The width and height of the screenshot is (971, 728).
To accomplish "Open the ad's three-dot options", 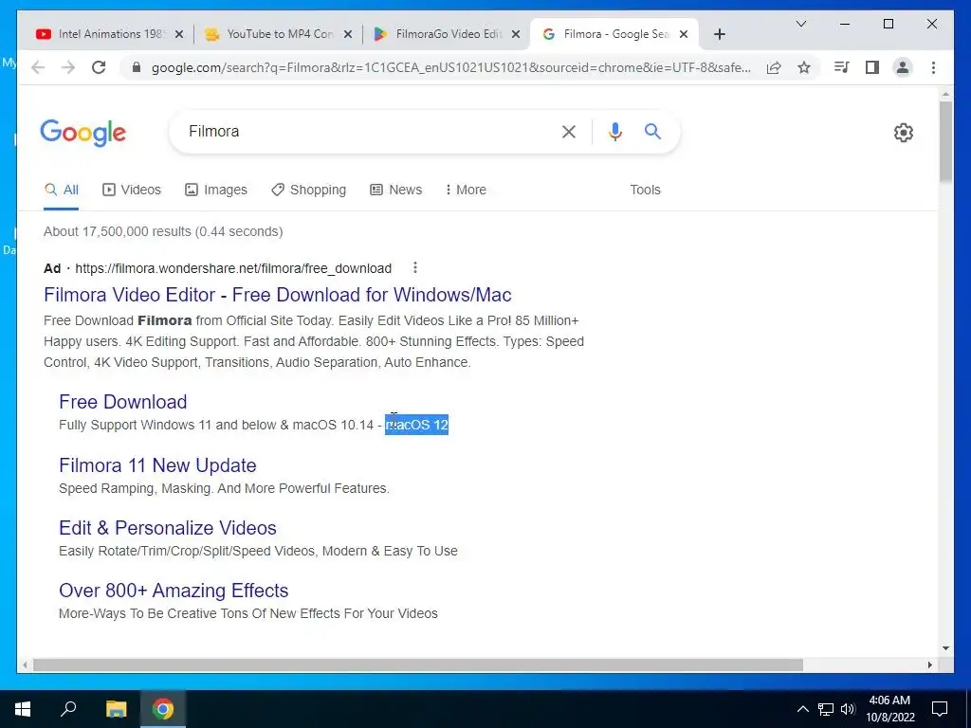I will click(x=415, y=267).
